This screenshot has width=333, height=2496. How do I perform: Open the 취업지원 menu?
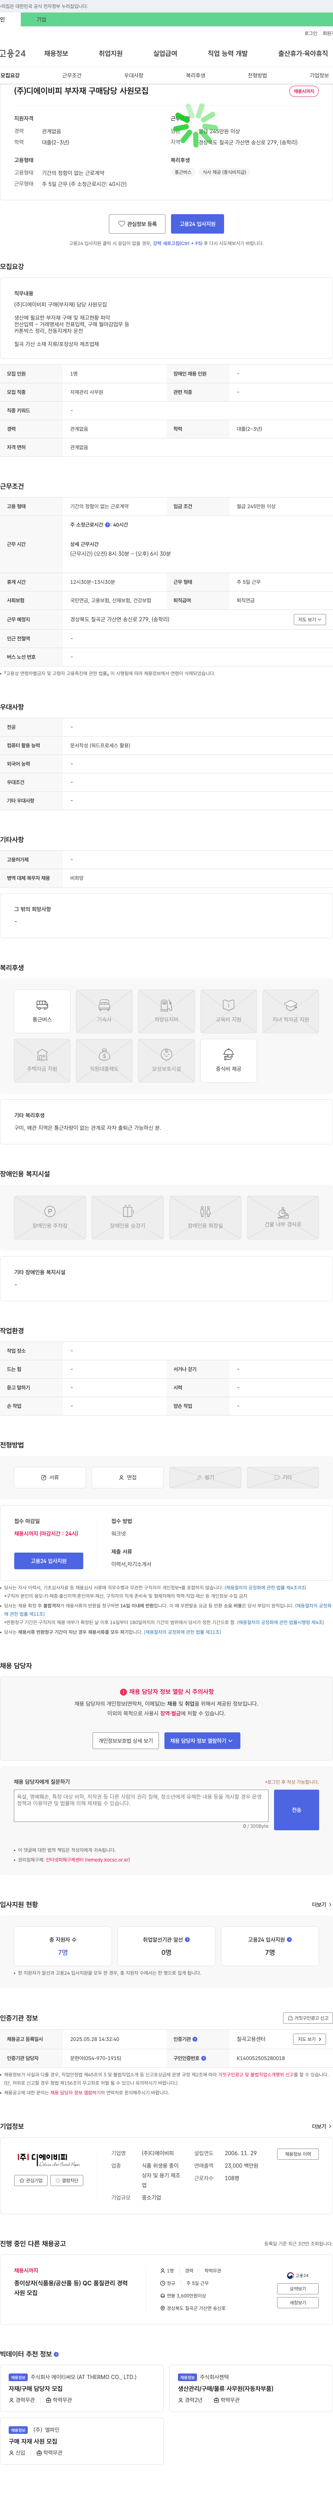coord(110,53)
